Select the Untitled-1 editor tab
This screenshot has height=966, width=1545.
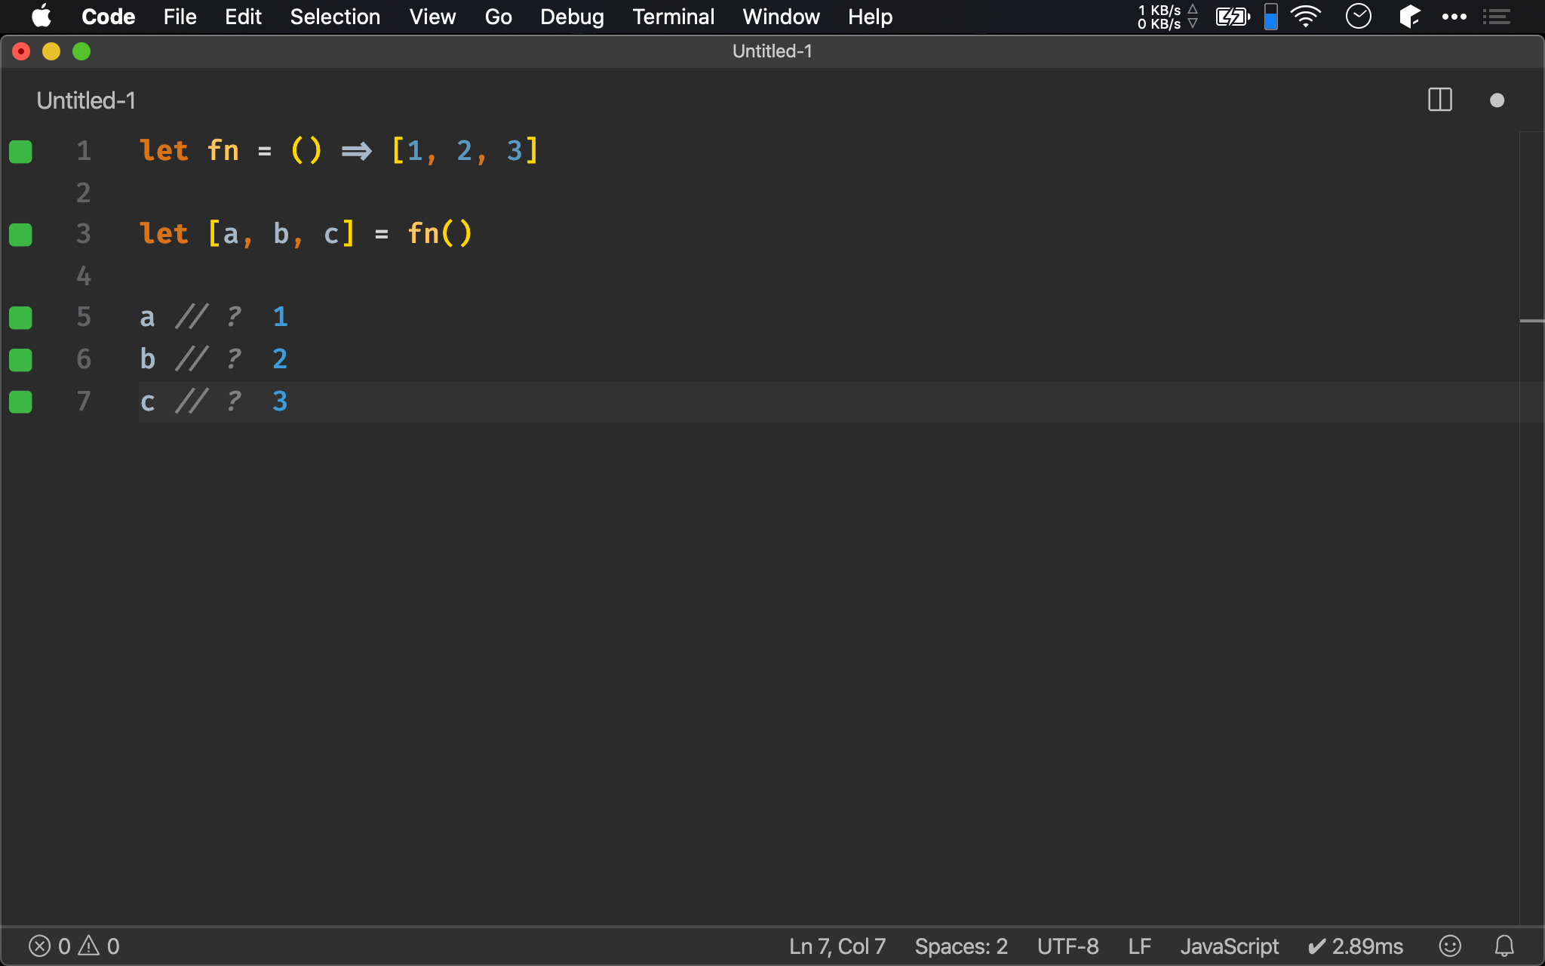[x=86, y=100]
